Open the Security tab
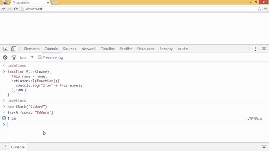 point(166,49)
